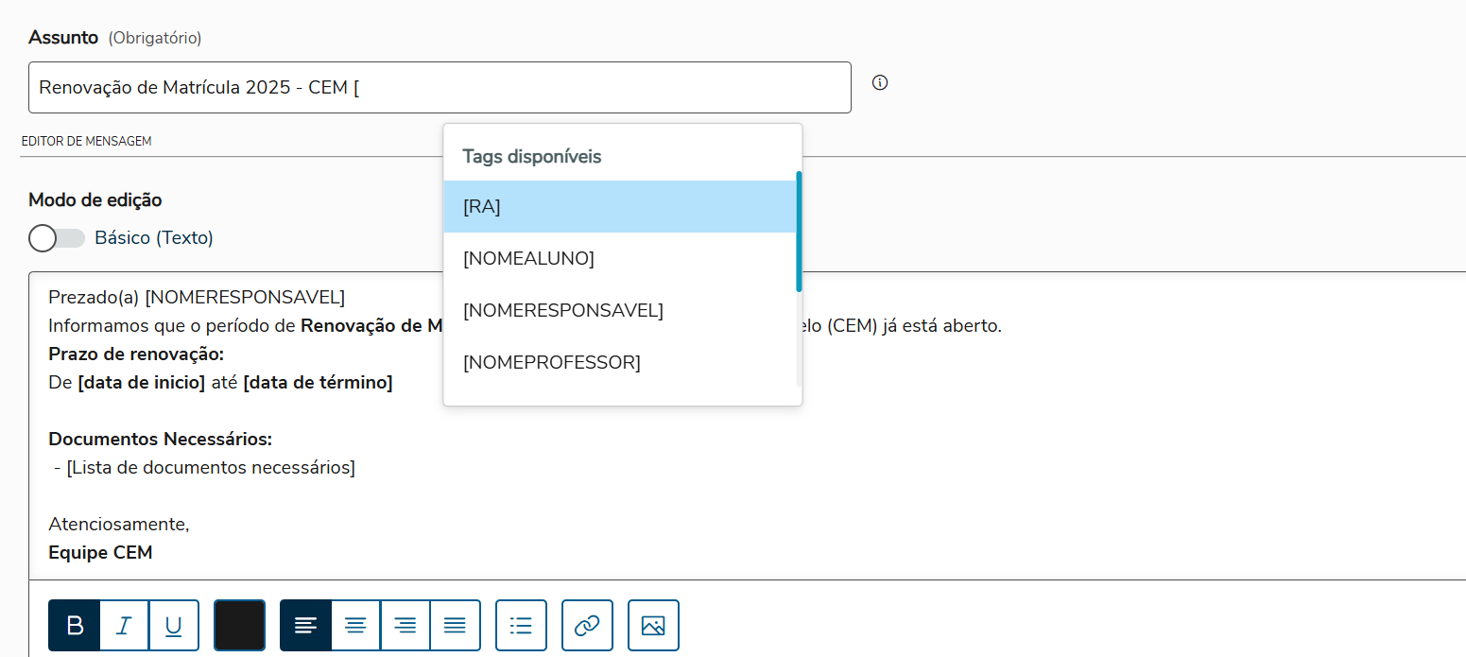Justify the message text
Viewport: 1466px width, 657px height.
tap(456, 626)
